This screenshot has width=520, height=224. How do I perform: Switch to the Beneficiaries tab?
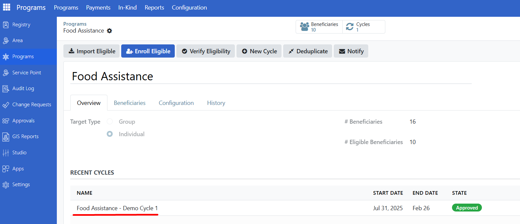point(129,103)
